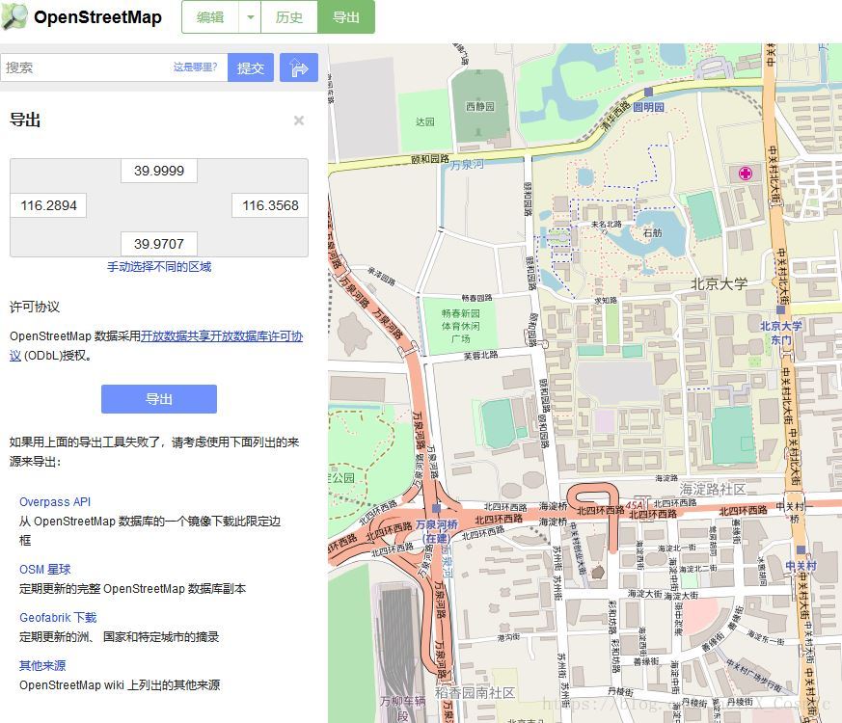The width and height of the screenshot is (842, 723).
Task: Open directions with arrow icon
Action: pos(299,67)
